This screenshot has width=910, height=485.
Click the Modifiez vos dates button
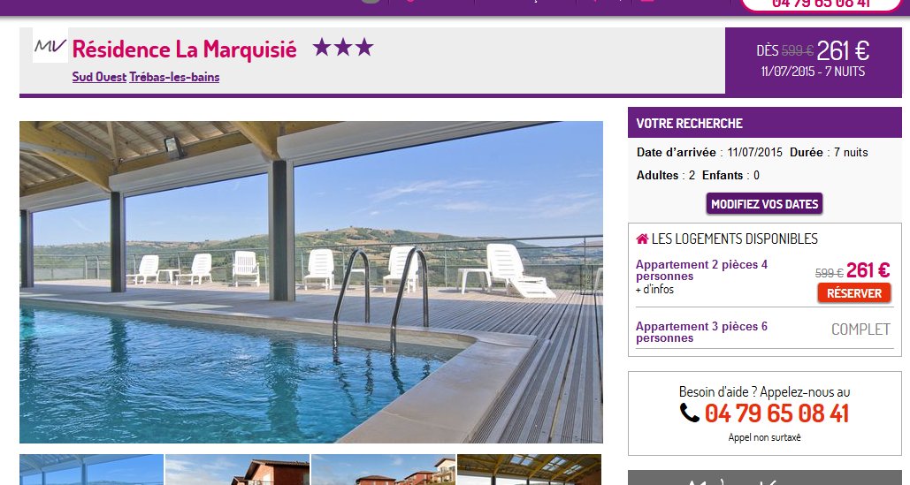[764, 204]
